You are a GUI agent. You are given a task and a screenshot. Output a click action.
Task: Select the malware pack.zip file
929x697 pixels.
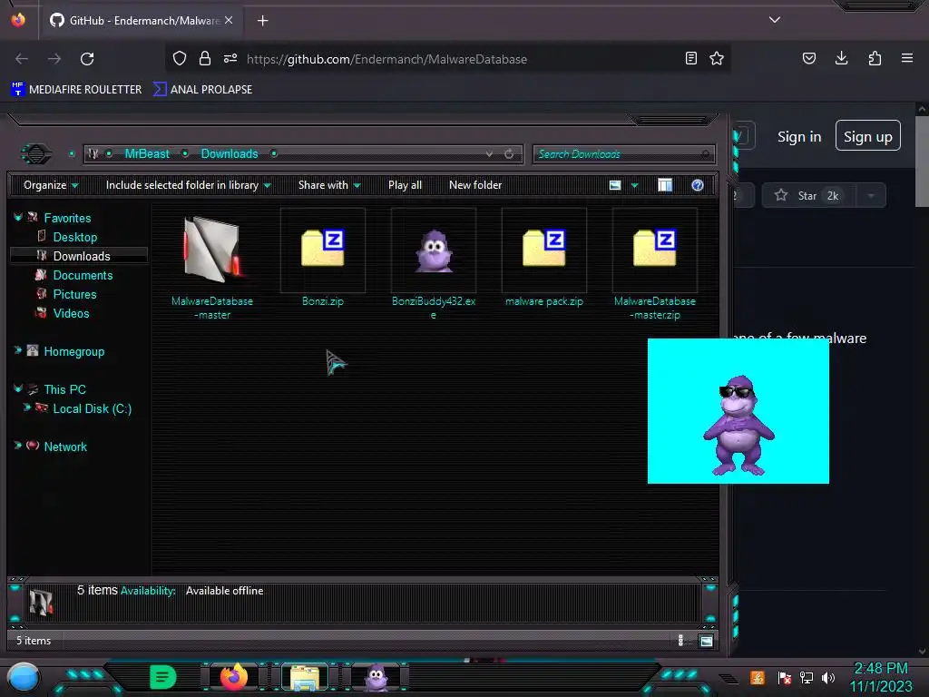click(x=544, y=259)
